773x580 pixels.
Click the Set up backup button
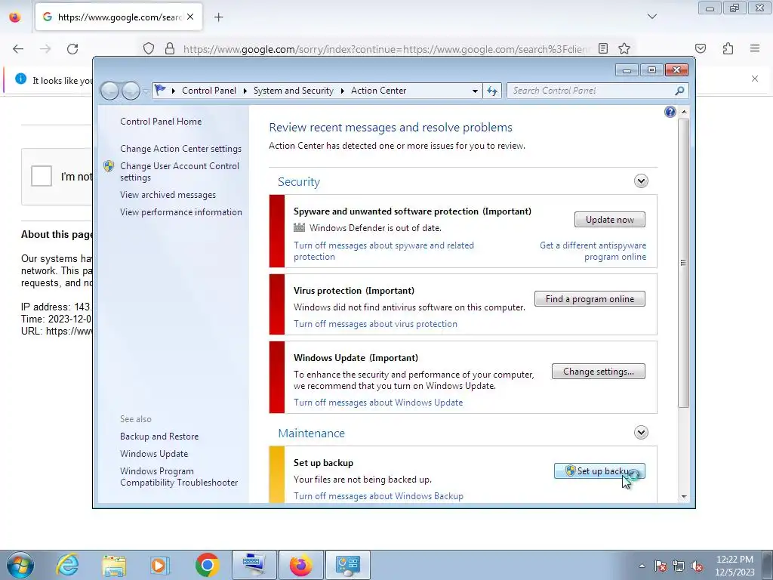pyautogui.click(x=599, y=471)
